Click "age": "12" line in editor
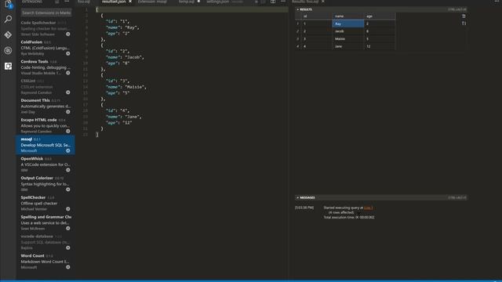This screenshot has height=282, width=502. (x=118, y=122)
